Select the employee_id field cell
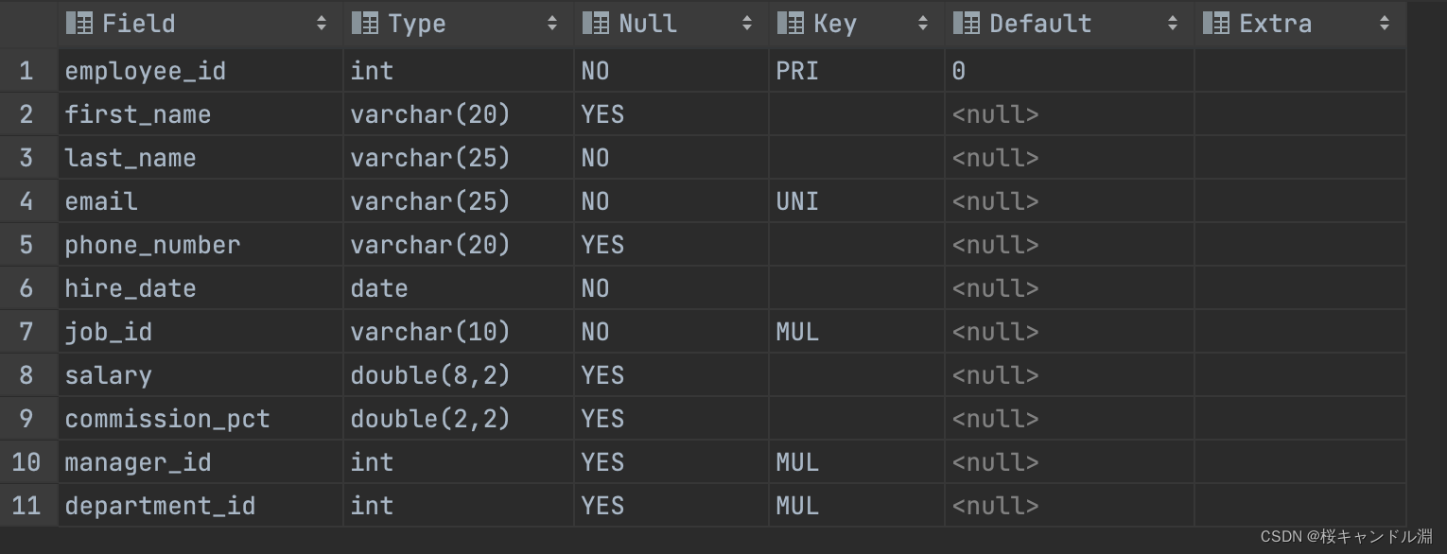The image size is (1447, 554). coord(146,71)
